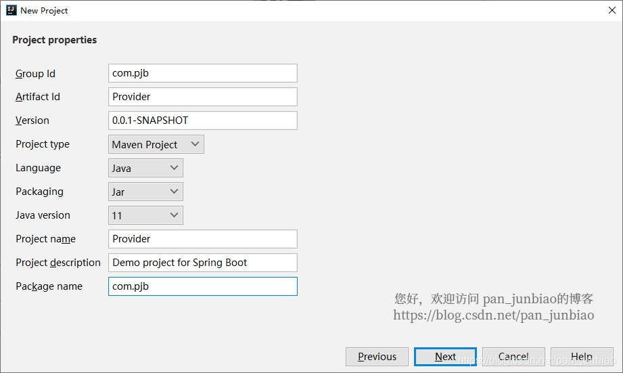The width and height of the screenshot is (623, 373).
Task: Open the Java version dropdown
Action: click(145, 215)
